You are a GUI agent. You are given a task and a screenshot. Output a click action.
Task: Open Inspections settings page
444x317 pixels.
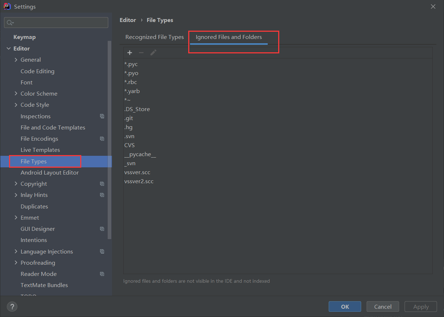[x=35, y=116]
